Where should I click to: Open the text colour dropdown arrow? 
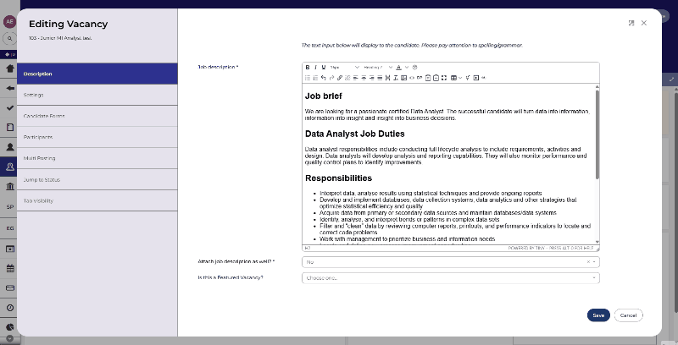[x=407, y=68]
